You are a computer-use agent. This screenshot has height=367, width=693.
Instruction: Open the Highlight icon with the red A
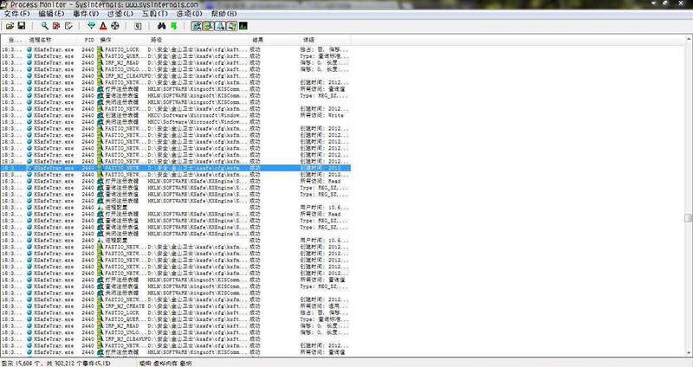(103, 26)
